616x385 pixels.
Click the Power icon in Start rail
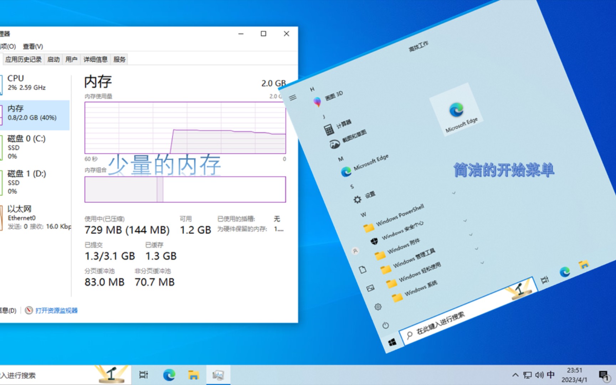tap(385, 325)
